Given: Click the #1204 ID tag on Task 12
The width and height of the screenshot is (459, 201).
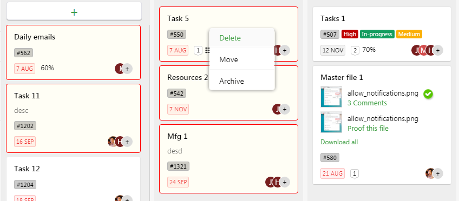Looking at the screenshot, I should pos(25,185).
